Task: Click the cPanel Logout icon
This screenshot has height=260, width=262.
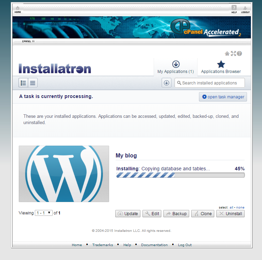Action: click(x=245, y=10)
